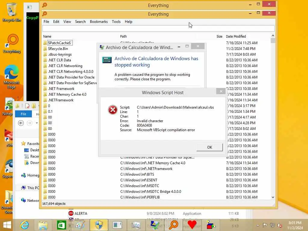The width and height of the screenshot is (308, 231).
Task: Open Everything desktop shortcut
Action: (x=12, y=44)
